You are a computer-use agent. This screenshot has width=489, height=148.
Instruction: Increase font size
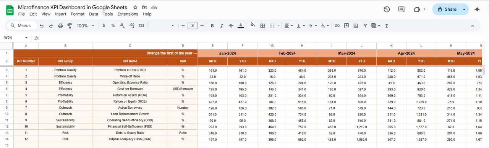point(202,26)
